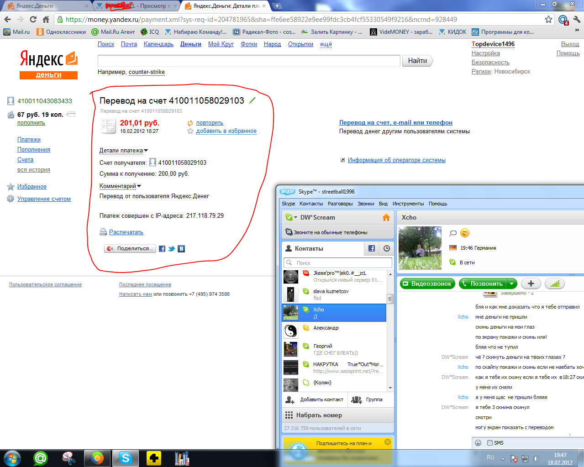Click Найти search button

[417, 61]
